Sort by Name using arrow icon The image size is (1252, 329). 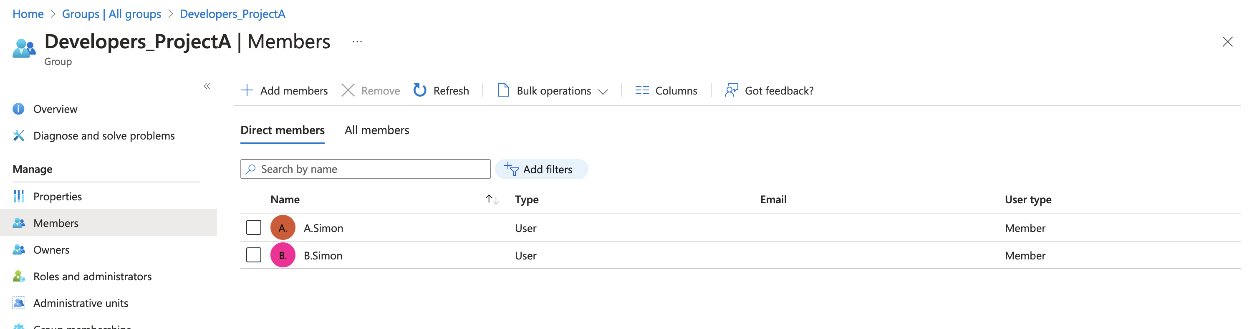tap(492, 199)
